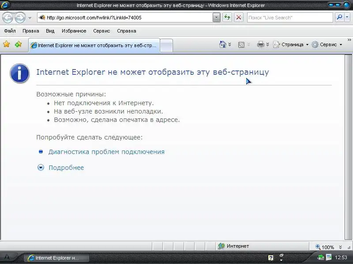
Task: Run search with the magnifier icon
Action: point(339,17)
